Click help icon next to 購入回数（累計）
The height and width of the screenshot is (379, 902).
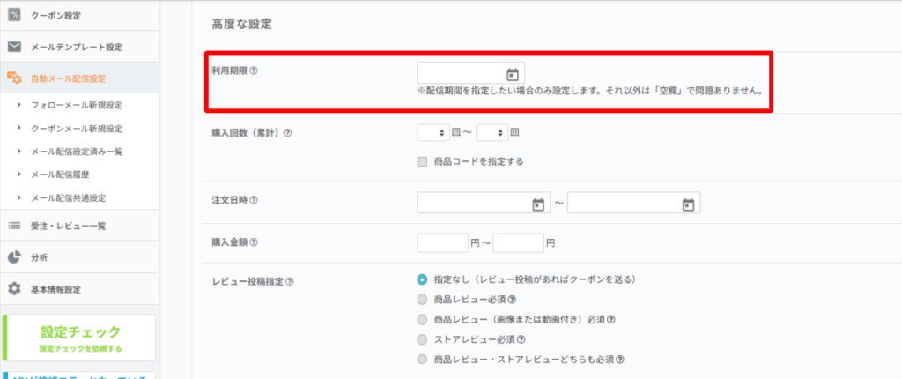coord(288,133)
